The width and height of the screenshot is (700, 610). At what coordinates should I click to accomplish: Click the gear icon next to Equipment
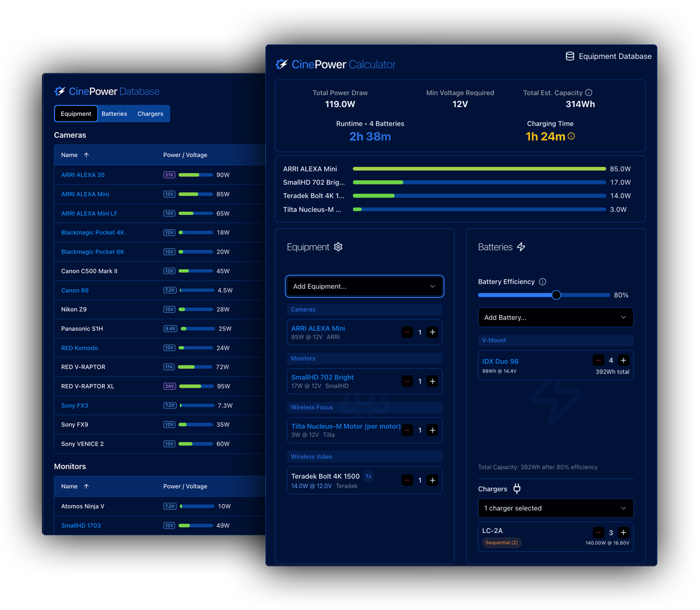338,247
